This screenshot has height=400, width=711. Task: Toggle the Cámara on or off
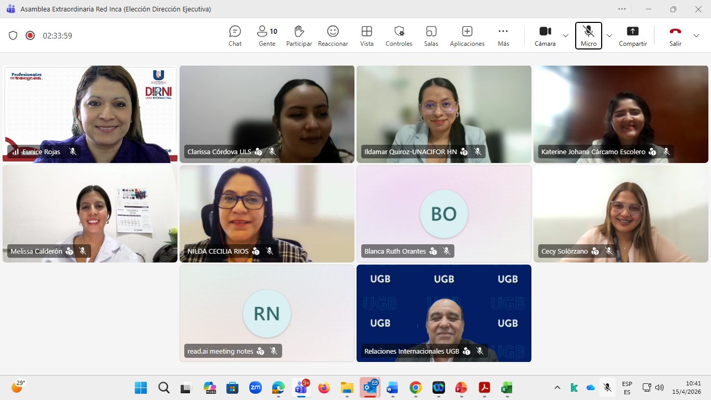point(545,35)
